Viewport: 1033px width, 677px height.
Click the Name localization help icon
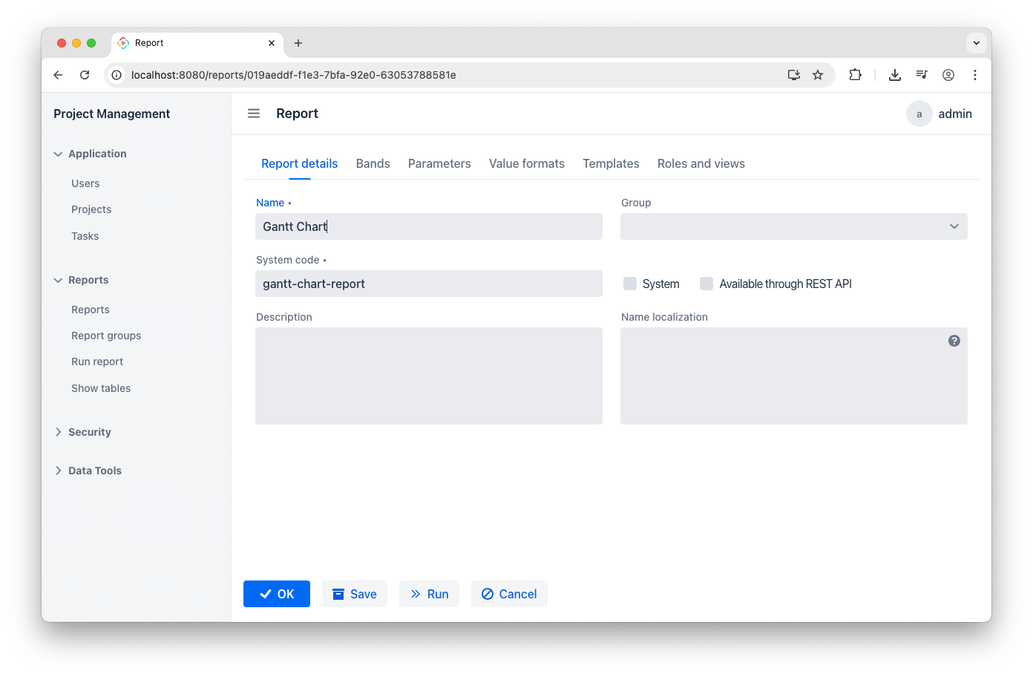(954, 341)
